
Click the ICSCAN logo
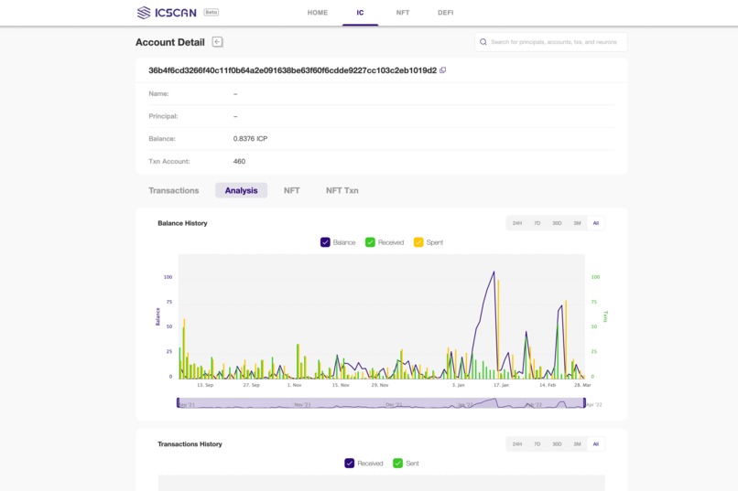[x=167, y=13]
